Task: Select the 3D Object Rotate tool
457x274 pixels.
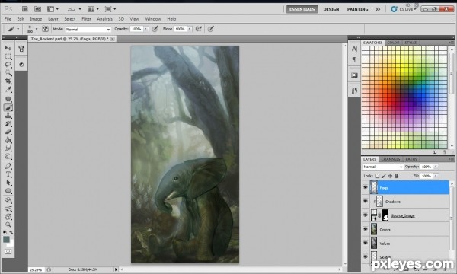Action: 8,200
